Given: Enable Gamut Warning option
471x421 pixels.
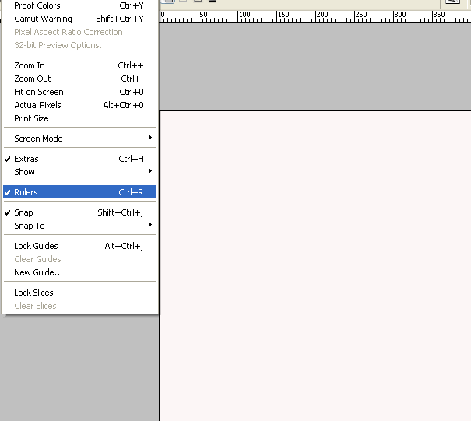Looking at the screenshot, I should 43,19.
